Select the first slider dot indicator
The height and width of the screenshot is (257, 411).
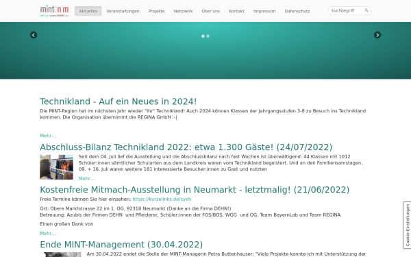[203, 36]
